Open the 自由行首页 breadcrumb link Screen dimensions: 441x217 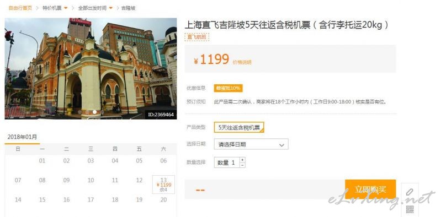[20, 8]
